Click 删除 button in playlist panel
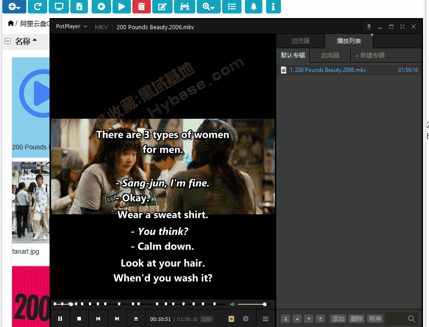Image resolution: width=429 pixels, height=327 pixels. 357,319
